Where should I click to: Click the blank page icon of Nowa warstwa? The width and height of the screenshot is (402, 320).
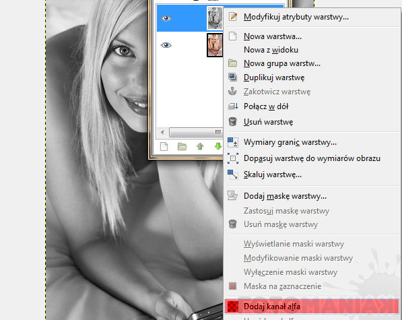[x=232, y=36]
